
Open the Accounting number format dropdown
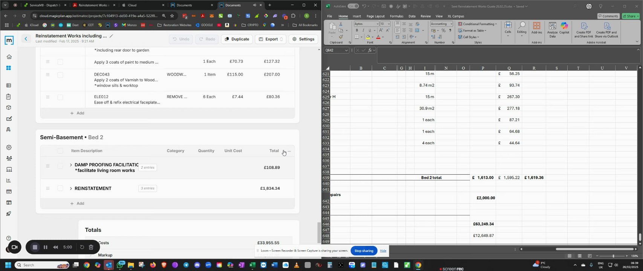(441, 24)
